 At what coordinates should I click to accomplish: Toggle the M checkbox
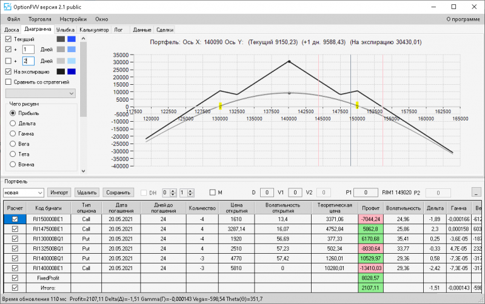(x=213, y=193)
